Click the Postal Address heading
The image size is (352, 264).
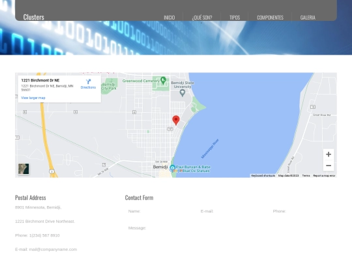coord(31,198)
